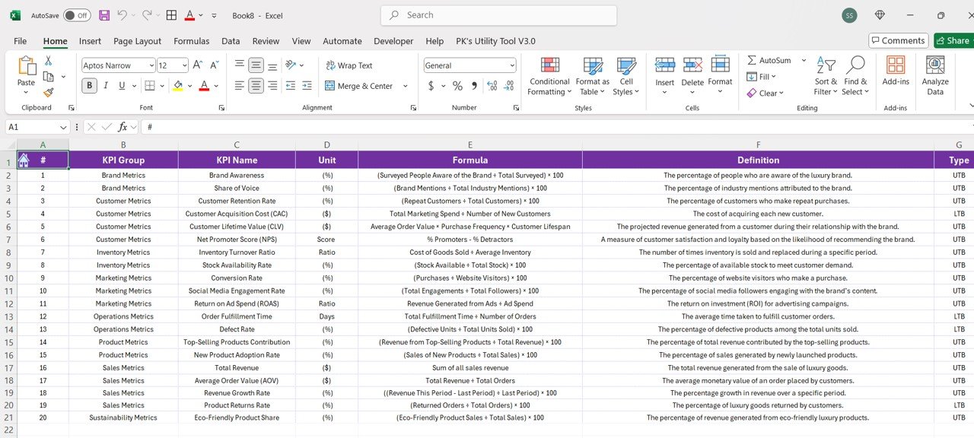The image size is (974, 438).
Task: Open the Fill button in Editing
Action: 761,77
